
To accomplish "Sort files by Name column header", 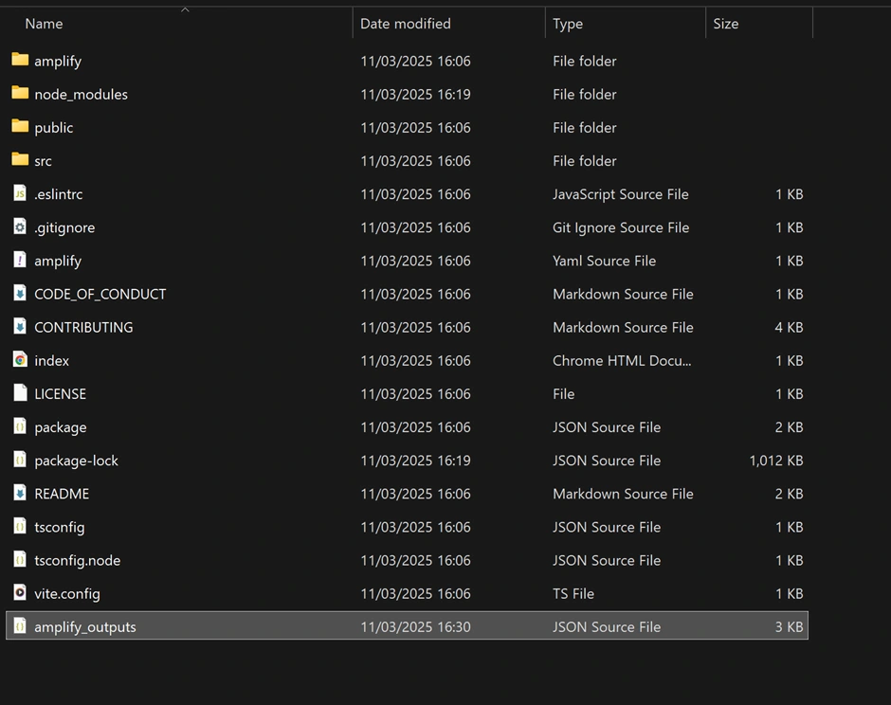I will (x=44, y=24).
